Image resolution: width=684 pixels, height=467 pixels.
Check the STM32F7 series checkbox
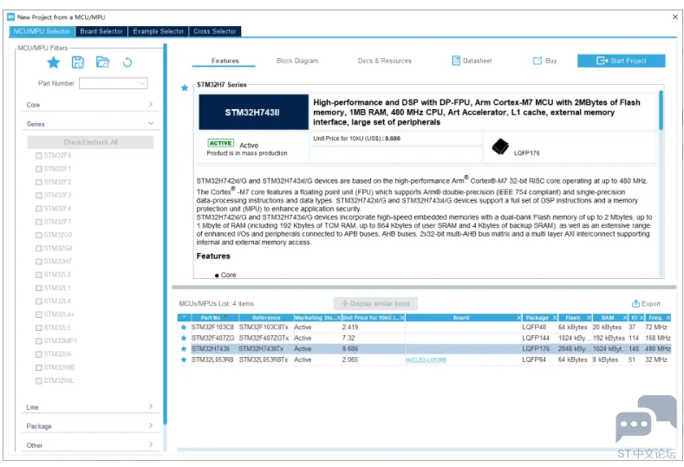coord(39,222)
